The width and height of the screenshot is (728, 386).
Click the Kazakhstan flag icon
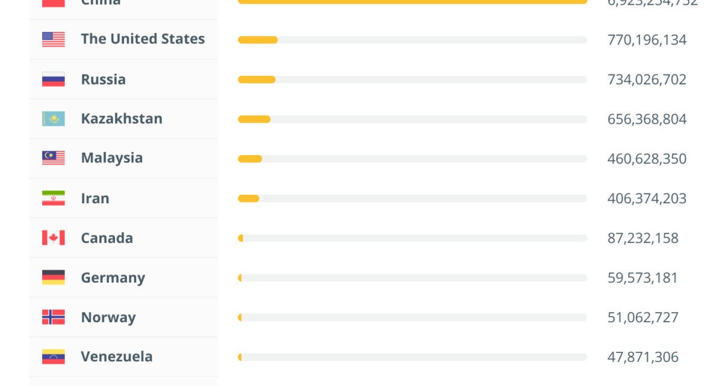click(x=54, y=119)
